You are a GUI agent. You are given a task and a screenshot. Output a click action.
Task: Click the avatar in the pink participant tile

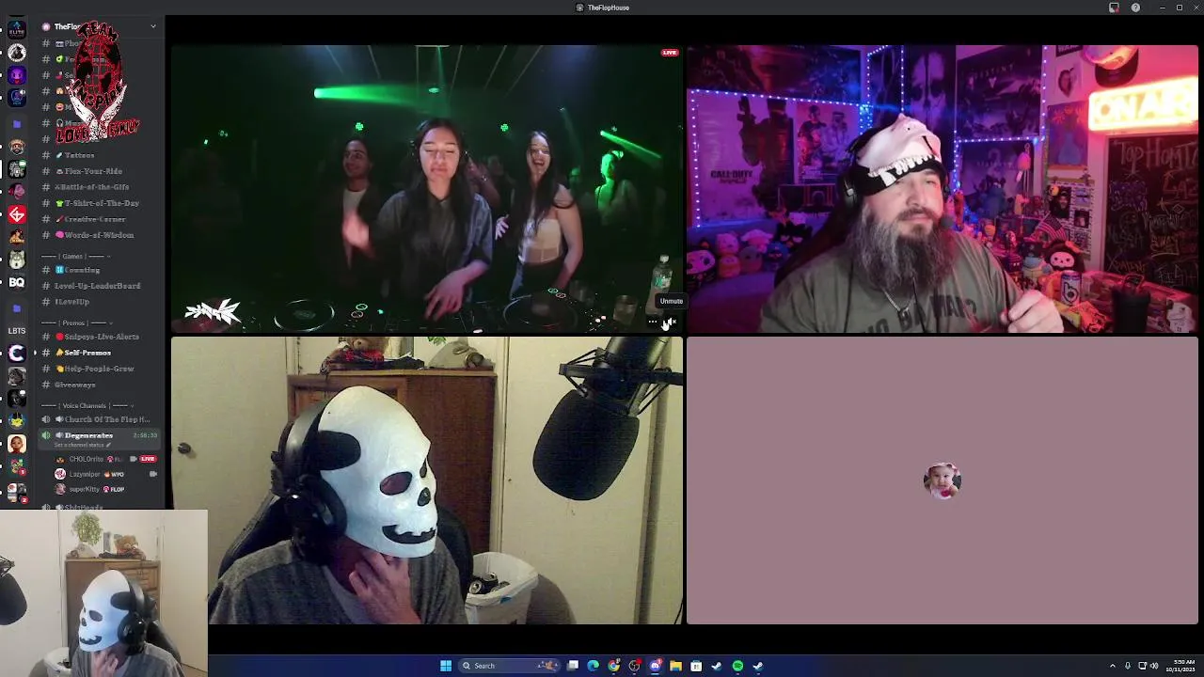pyautogui.click(x=943, y=480)
